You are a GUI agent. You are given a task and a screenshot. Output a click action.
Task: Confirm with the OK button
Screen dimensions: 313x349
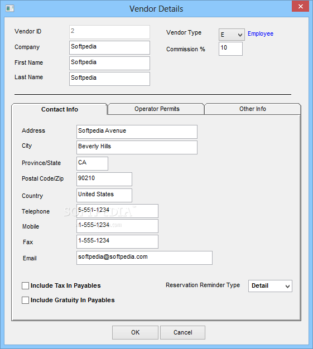[x=135, y=332]
